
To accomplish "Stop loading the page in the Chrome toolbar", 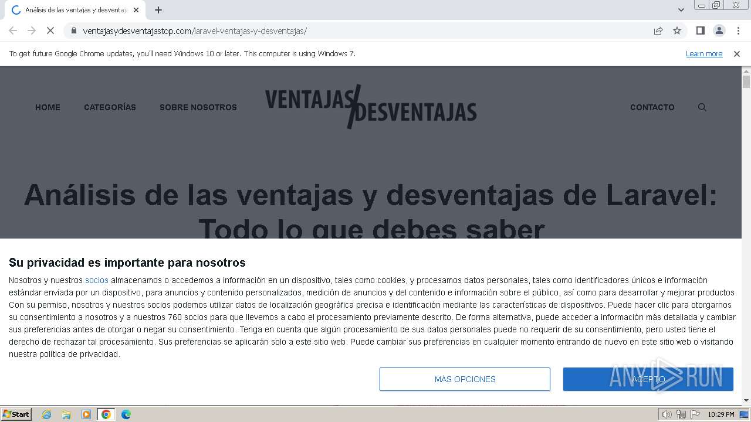I will pyautogui.click(x=50, y=30).
